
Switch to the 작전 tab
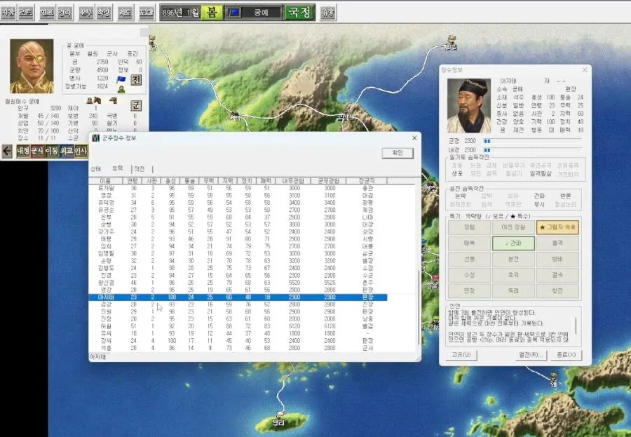click(x=140, y=169)
